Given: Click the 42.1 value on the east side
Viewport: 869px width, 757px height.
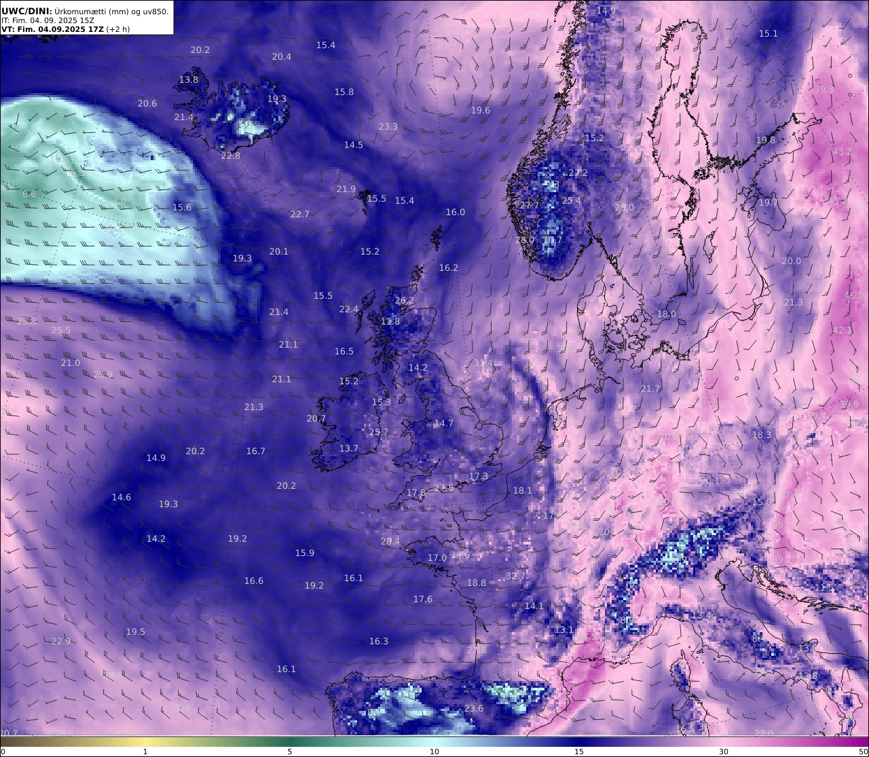Looking at the screenshot, I should [843, 331].
